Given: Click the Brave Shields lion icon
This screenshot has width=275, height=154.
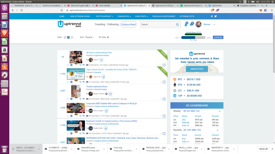Looking at the screenshot, I should pyautogui.click(x=212, y=10).
